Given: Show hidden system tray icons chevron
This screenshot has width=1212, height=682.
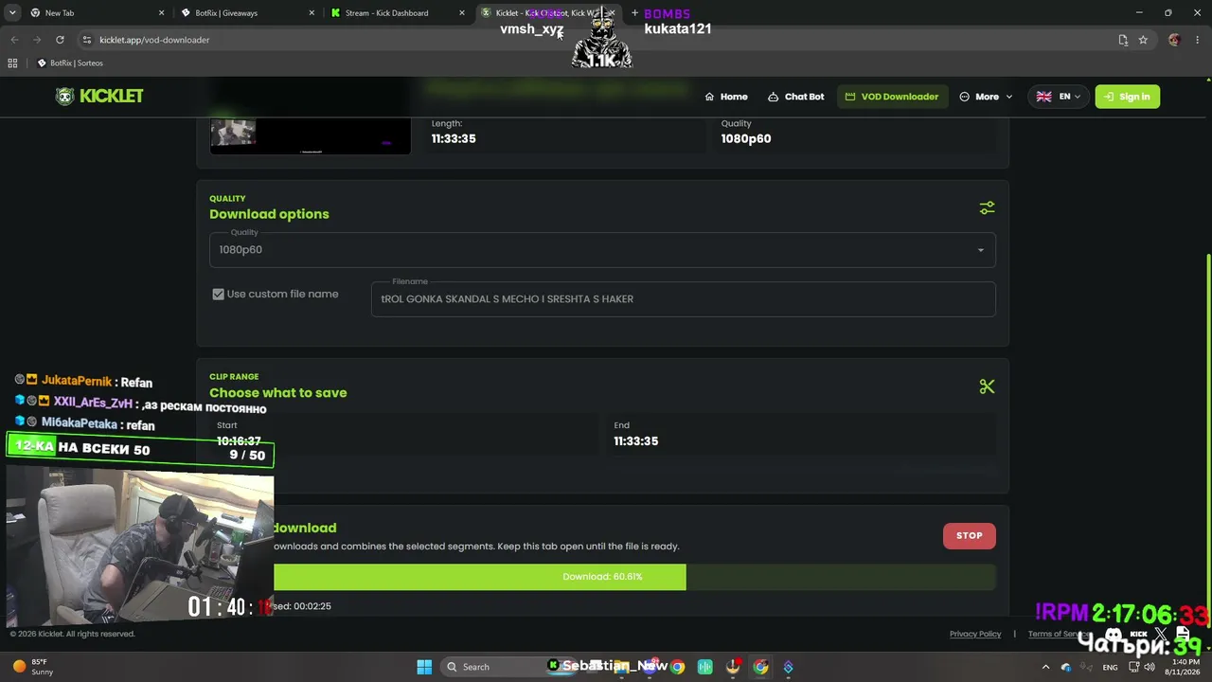Looking at the screenshot, I should (1045, 667).
